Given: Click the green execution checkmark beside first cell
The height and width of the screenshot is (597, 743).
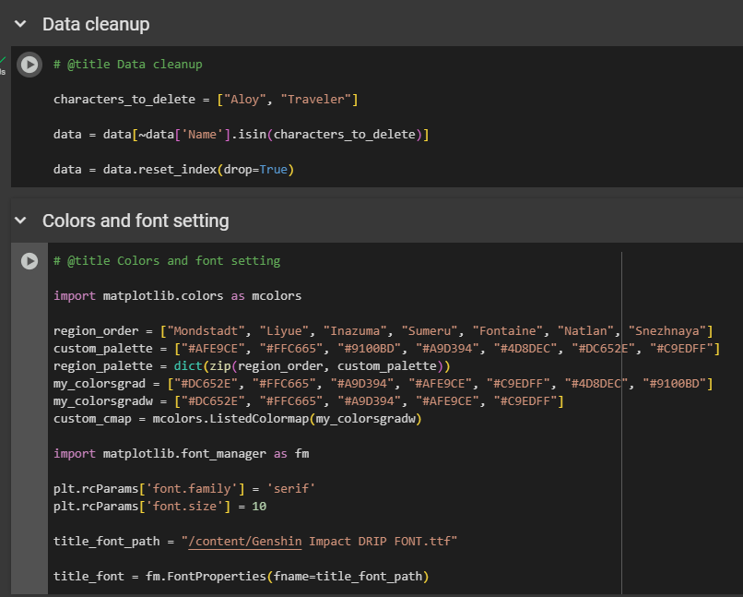Looking at the screenshot, I should click(x=3, y=59).
